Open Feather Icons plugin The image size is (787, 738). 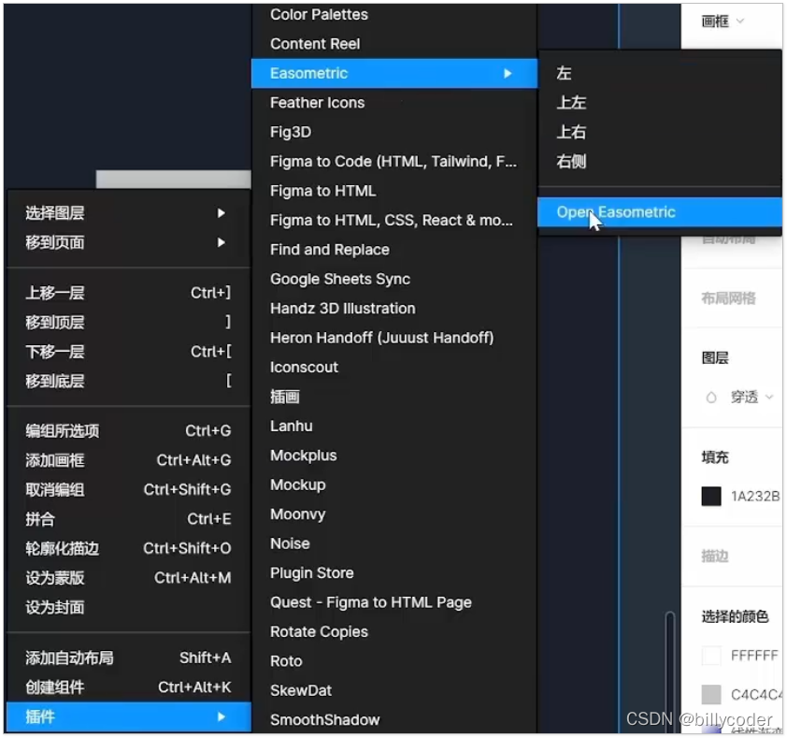394,103
